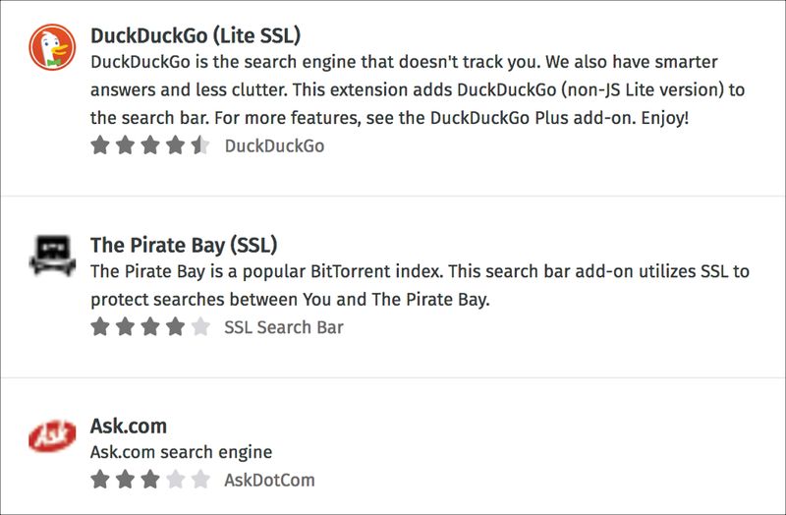Click the empty fourth star for Ask.com
The width and height of the screenshot is (786, 515).
pos(176,480)
